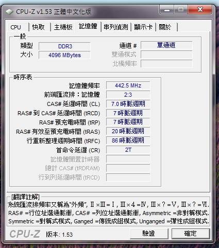
Task: Close the CPU-Z window
Action: 200,9
